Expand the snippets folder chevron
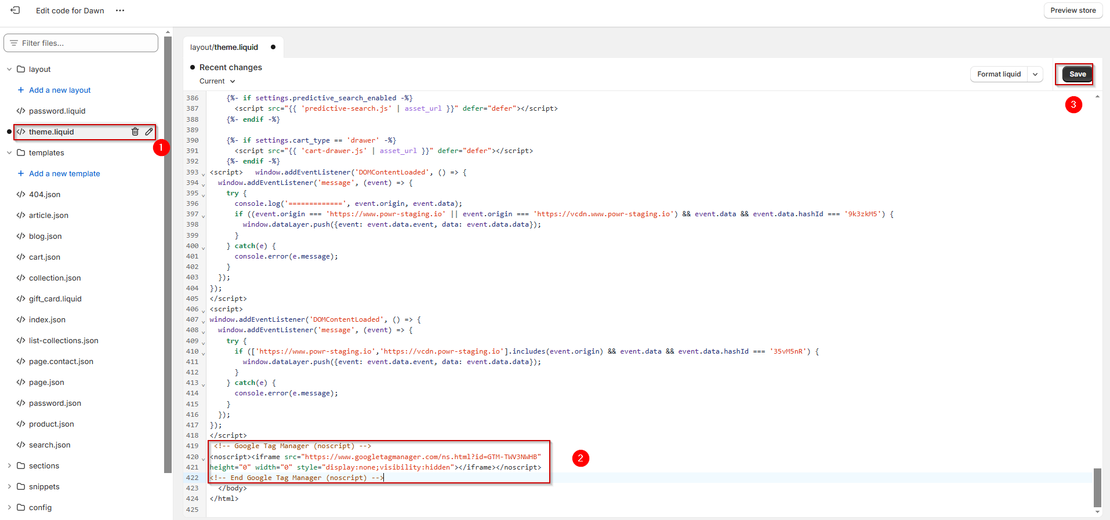Viewport: 1110px width, 520px height. click(x=9, y=486)
